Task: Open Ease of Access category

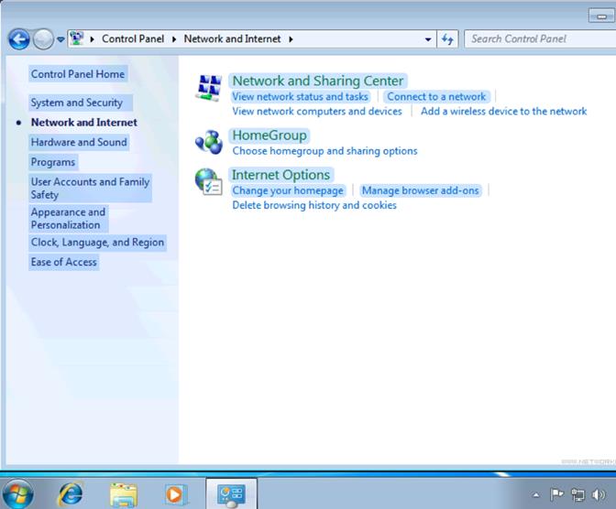Action: pos(63,262)
